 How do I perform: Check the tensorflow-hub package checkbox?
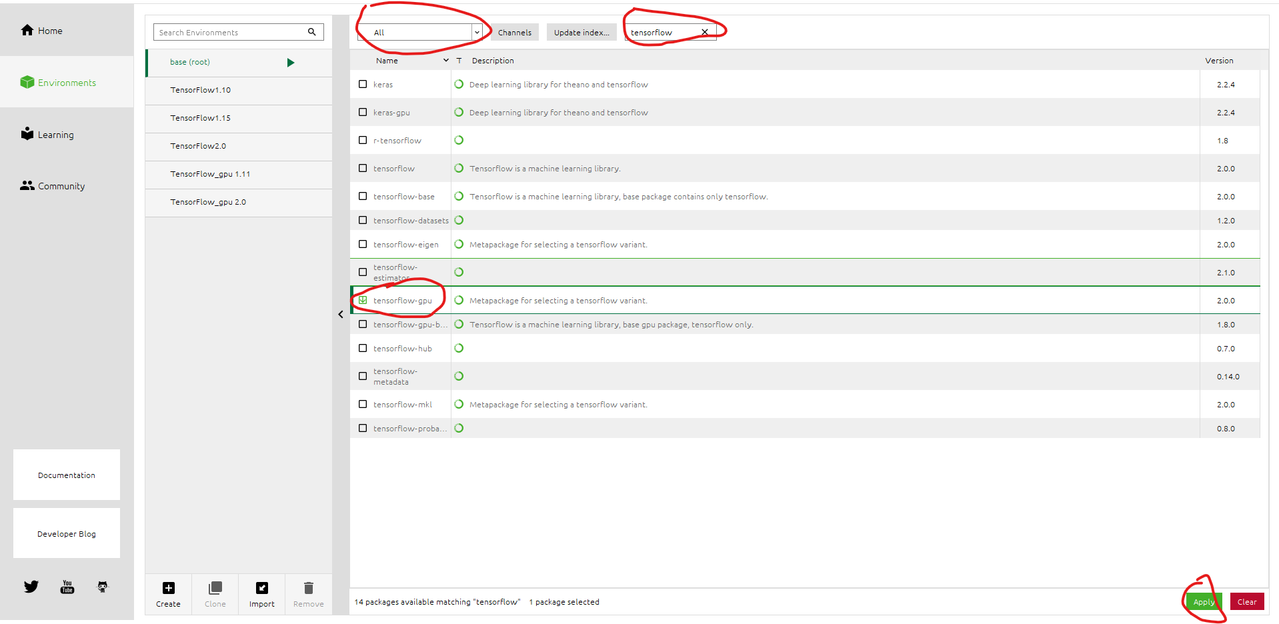(363, 348)
